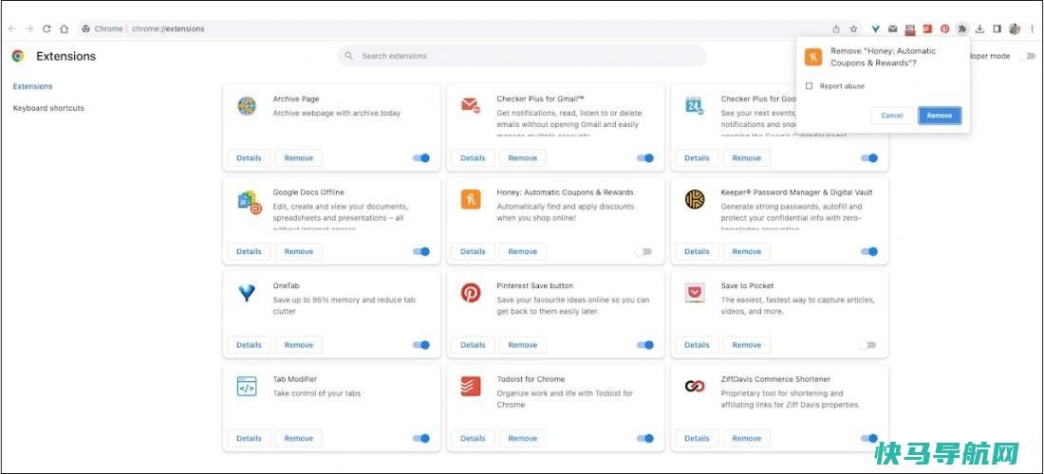
Task: Open the profile avatar menu
Action: pos(1015,28)
